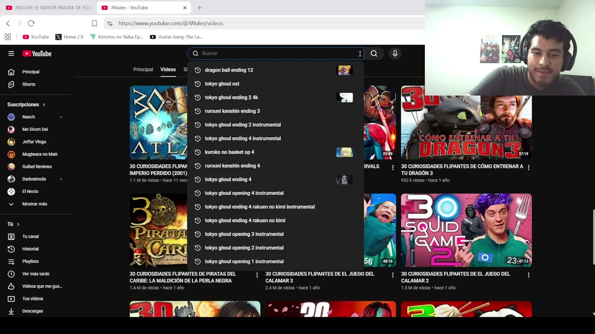
Task: Select 'rurouni kenshin ending 4' suggestion
Action: [x=276, y=166]
